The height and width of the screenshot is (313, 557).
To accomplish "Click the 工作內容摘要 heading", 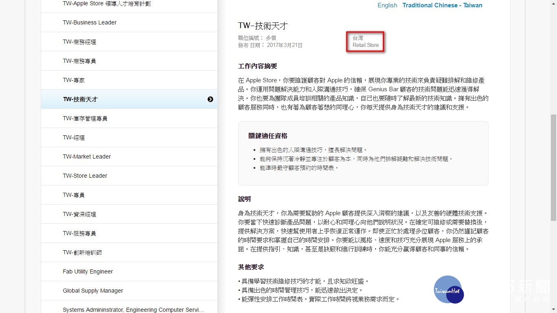I will (258, 66).
